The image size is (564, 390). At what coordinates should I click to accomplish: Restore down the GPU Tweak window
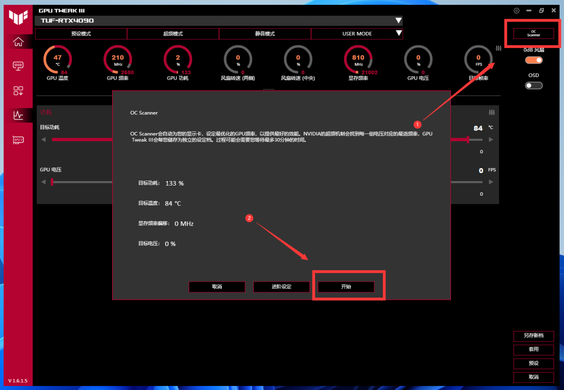coord(541,10)
